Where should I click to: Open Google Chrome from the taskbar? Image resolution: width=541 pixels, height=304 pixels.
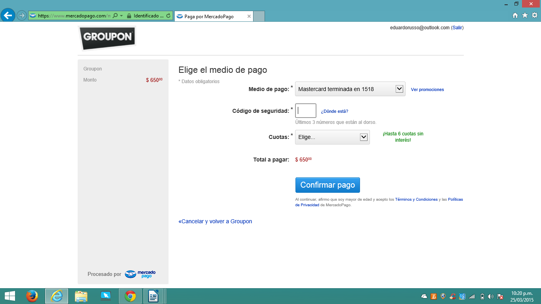click(x=130, y=296)
